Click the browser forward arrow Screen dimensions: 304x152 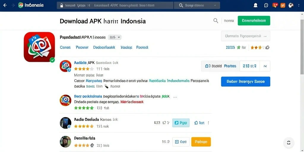pos(13,5)
